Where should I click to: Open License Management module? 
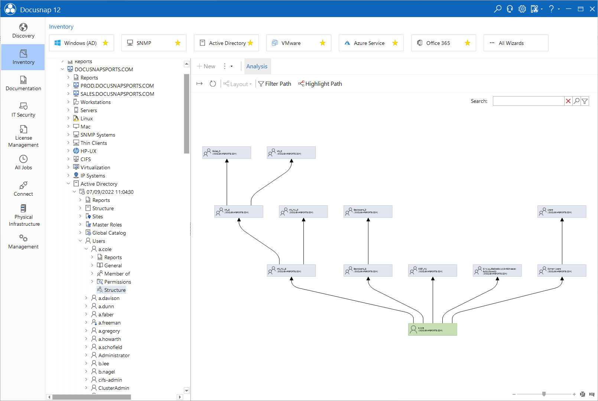pyautogui.click(x=23, y=136)
